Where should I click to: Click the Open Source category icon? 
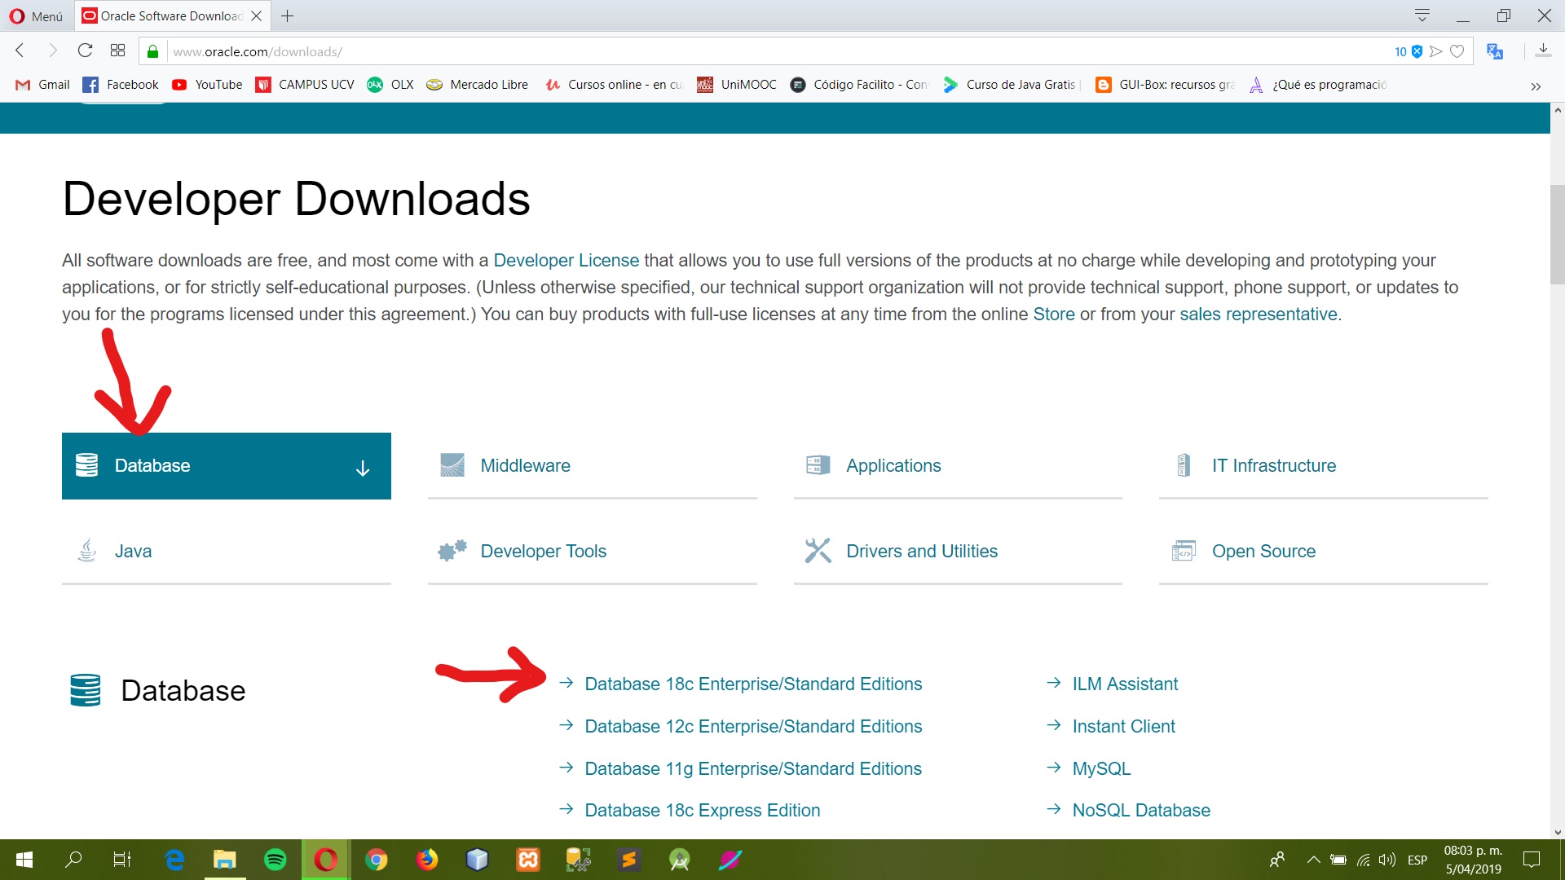coord(1184,551)
